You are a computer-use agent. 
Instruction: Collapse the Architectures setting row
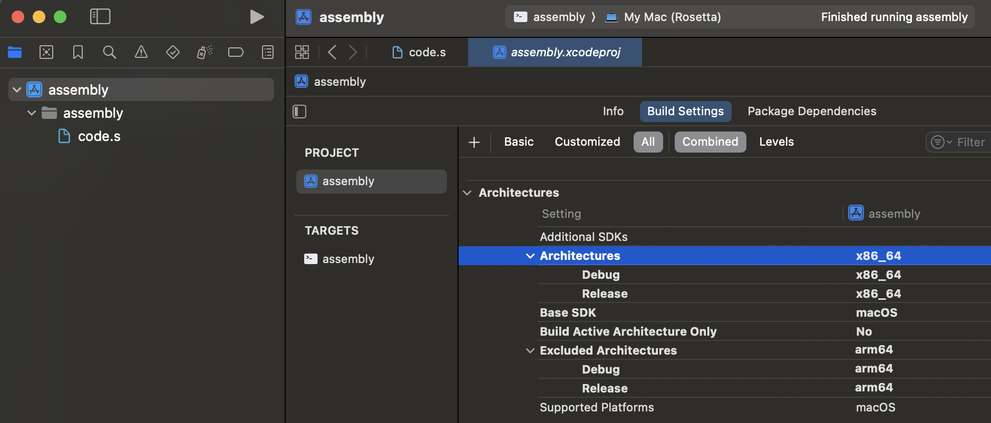[530, 256]
